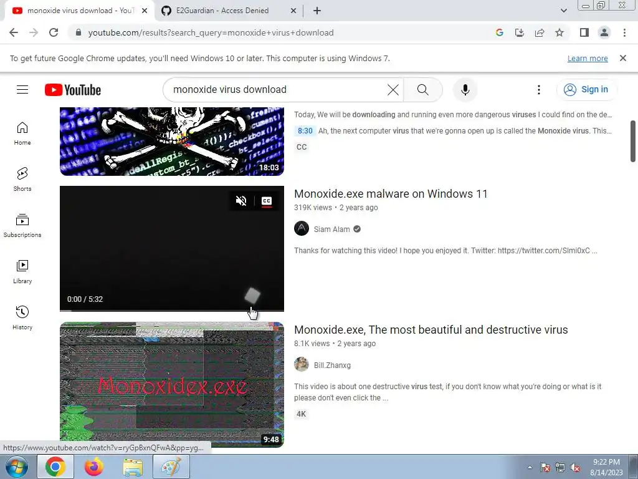
Task: Open the Chrome profile avatar
Action: (604, 32)
